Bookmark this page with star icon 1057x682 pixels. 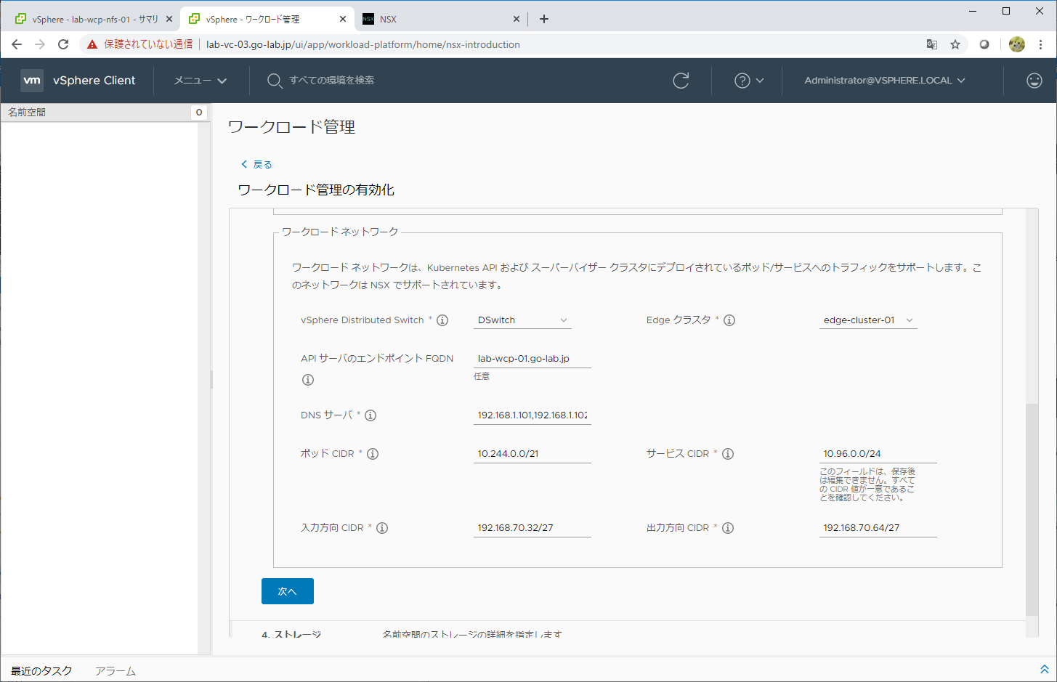coord(955,44)
